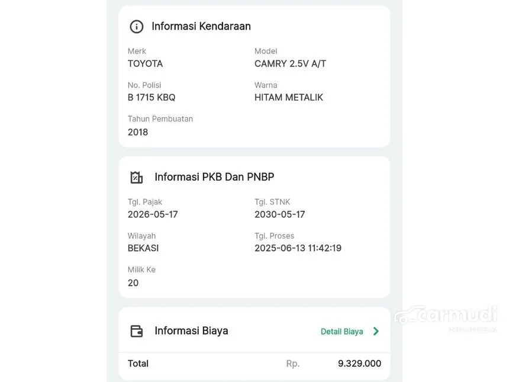
Task: Select the Informasi Kendaraan heading
Action: (201, 26)
